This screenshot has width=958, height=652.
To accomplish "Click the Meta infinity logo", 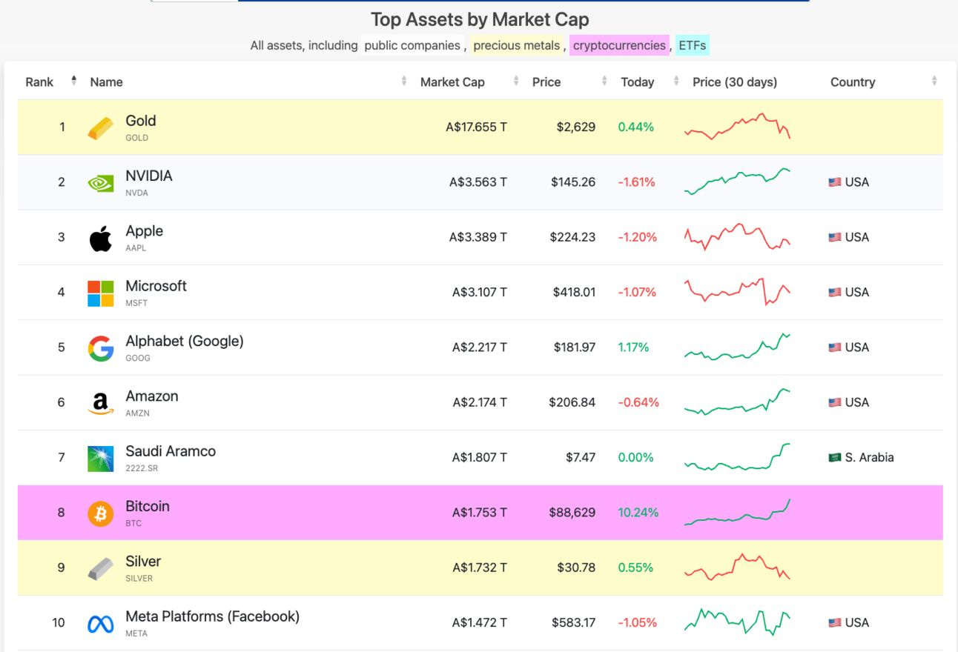I will [100, 622].
